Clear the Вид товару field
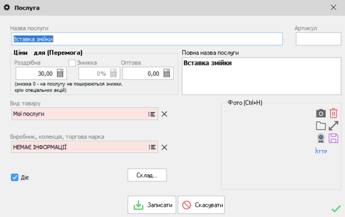This screenshot has height=217, width=345. click(x=164, y=114)
